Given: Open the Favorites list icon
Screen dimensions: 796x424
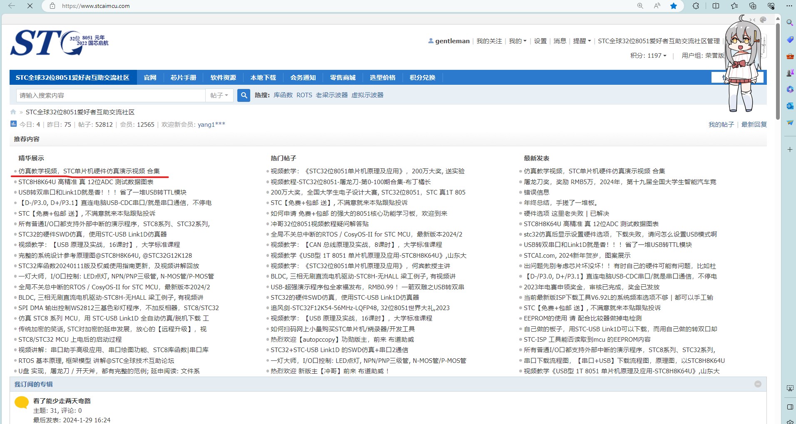Looking at the screenshot, I should coord(734,6).
